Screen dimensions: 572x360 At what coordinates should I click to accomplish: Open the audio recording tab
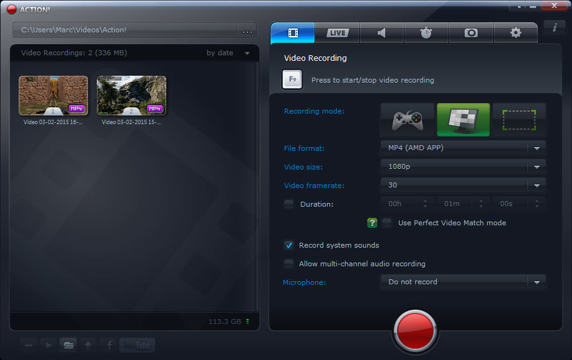(382, 33)
